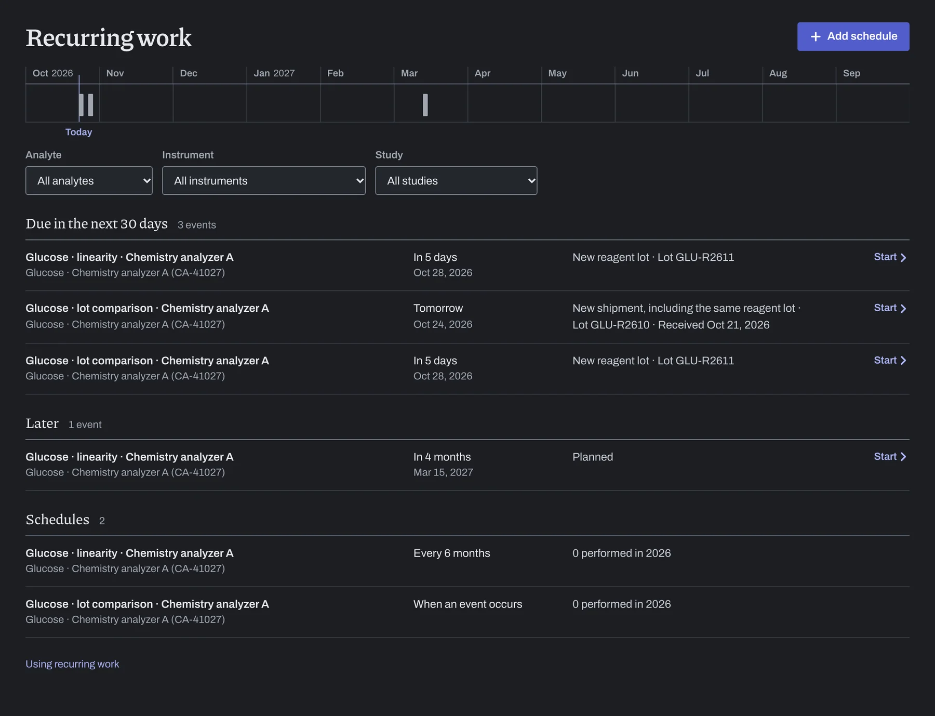Click the "Planned" status text
This screenshot has height=716, width=935.
tap(593, 457)
